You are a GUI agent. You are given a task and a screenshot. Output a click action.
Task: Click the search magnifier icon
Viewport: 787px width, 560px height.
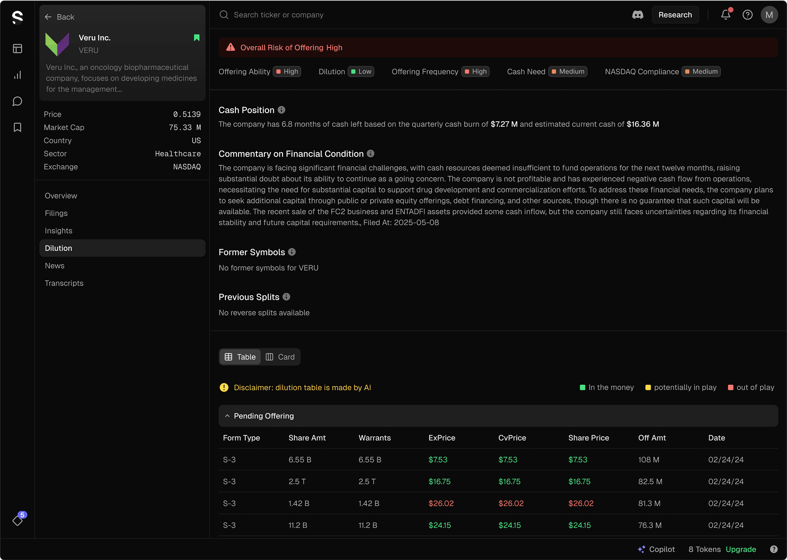pyautogui.click(x=224, y=15)
